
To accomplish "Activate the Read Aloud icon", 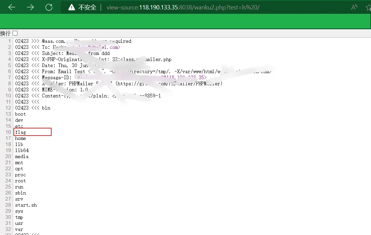I will click(x=354, y=7).
